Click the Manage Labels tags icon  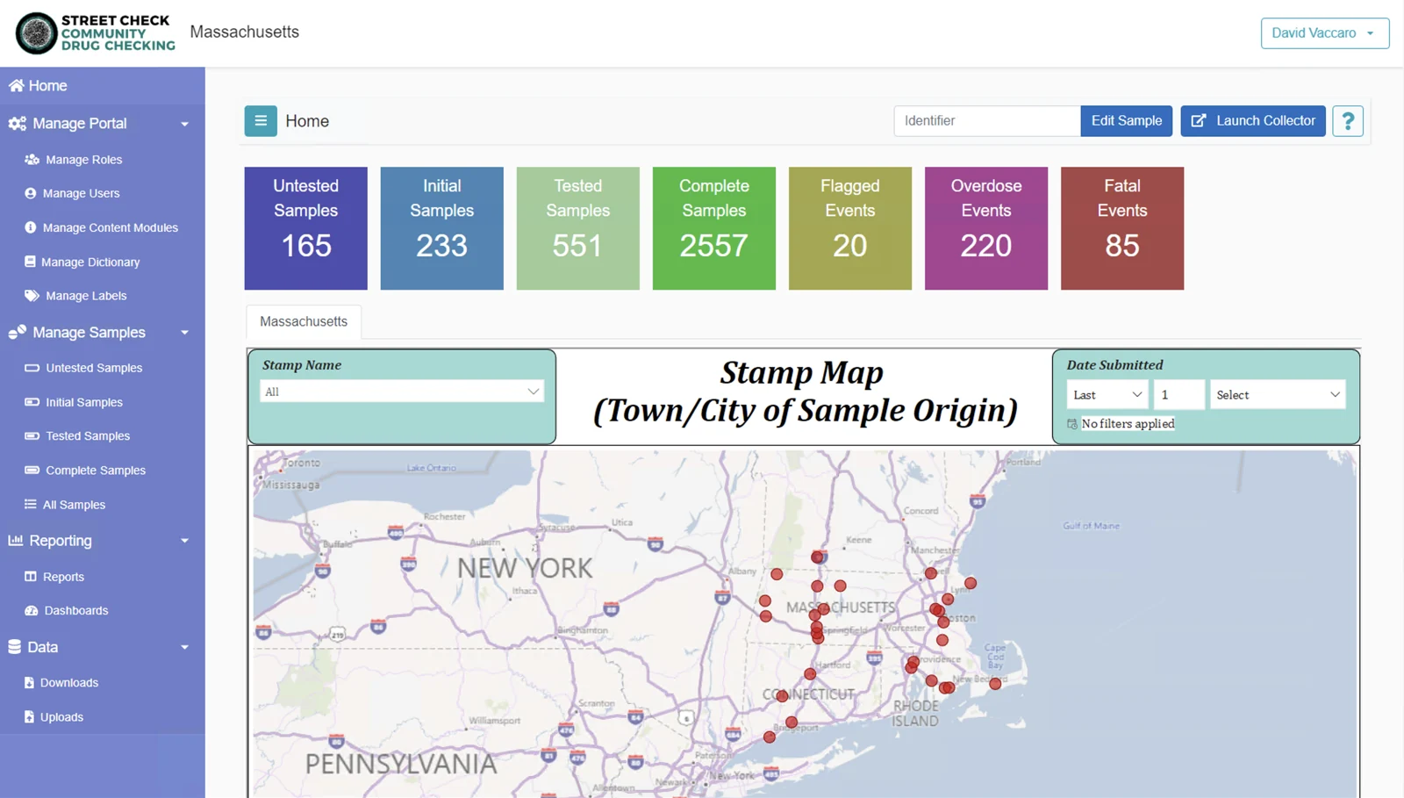32,296
